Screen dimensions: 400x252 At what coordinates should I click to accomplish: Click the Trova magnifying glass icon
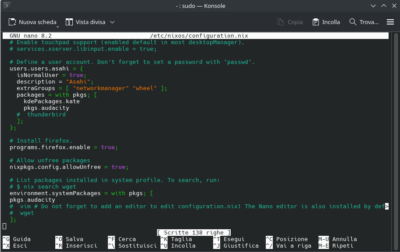[353, 22]
